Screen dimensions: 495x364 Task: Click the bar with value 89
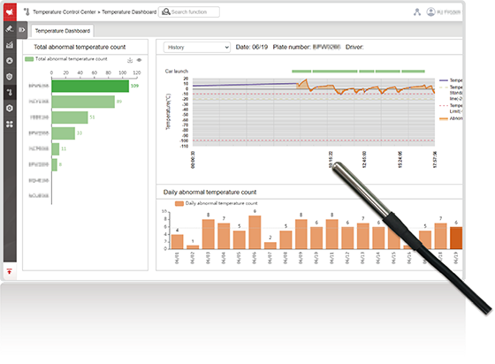coord(83,102)
